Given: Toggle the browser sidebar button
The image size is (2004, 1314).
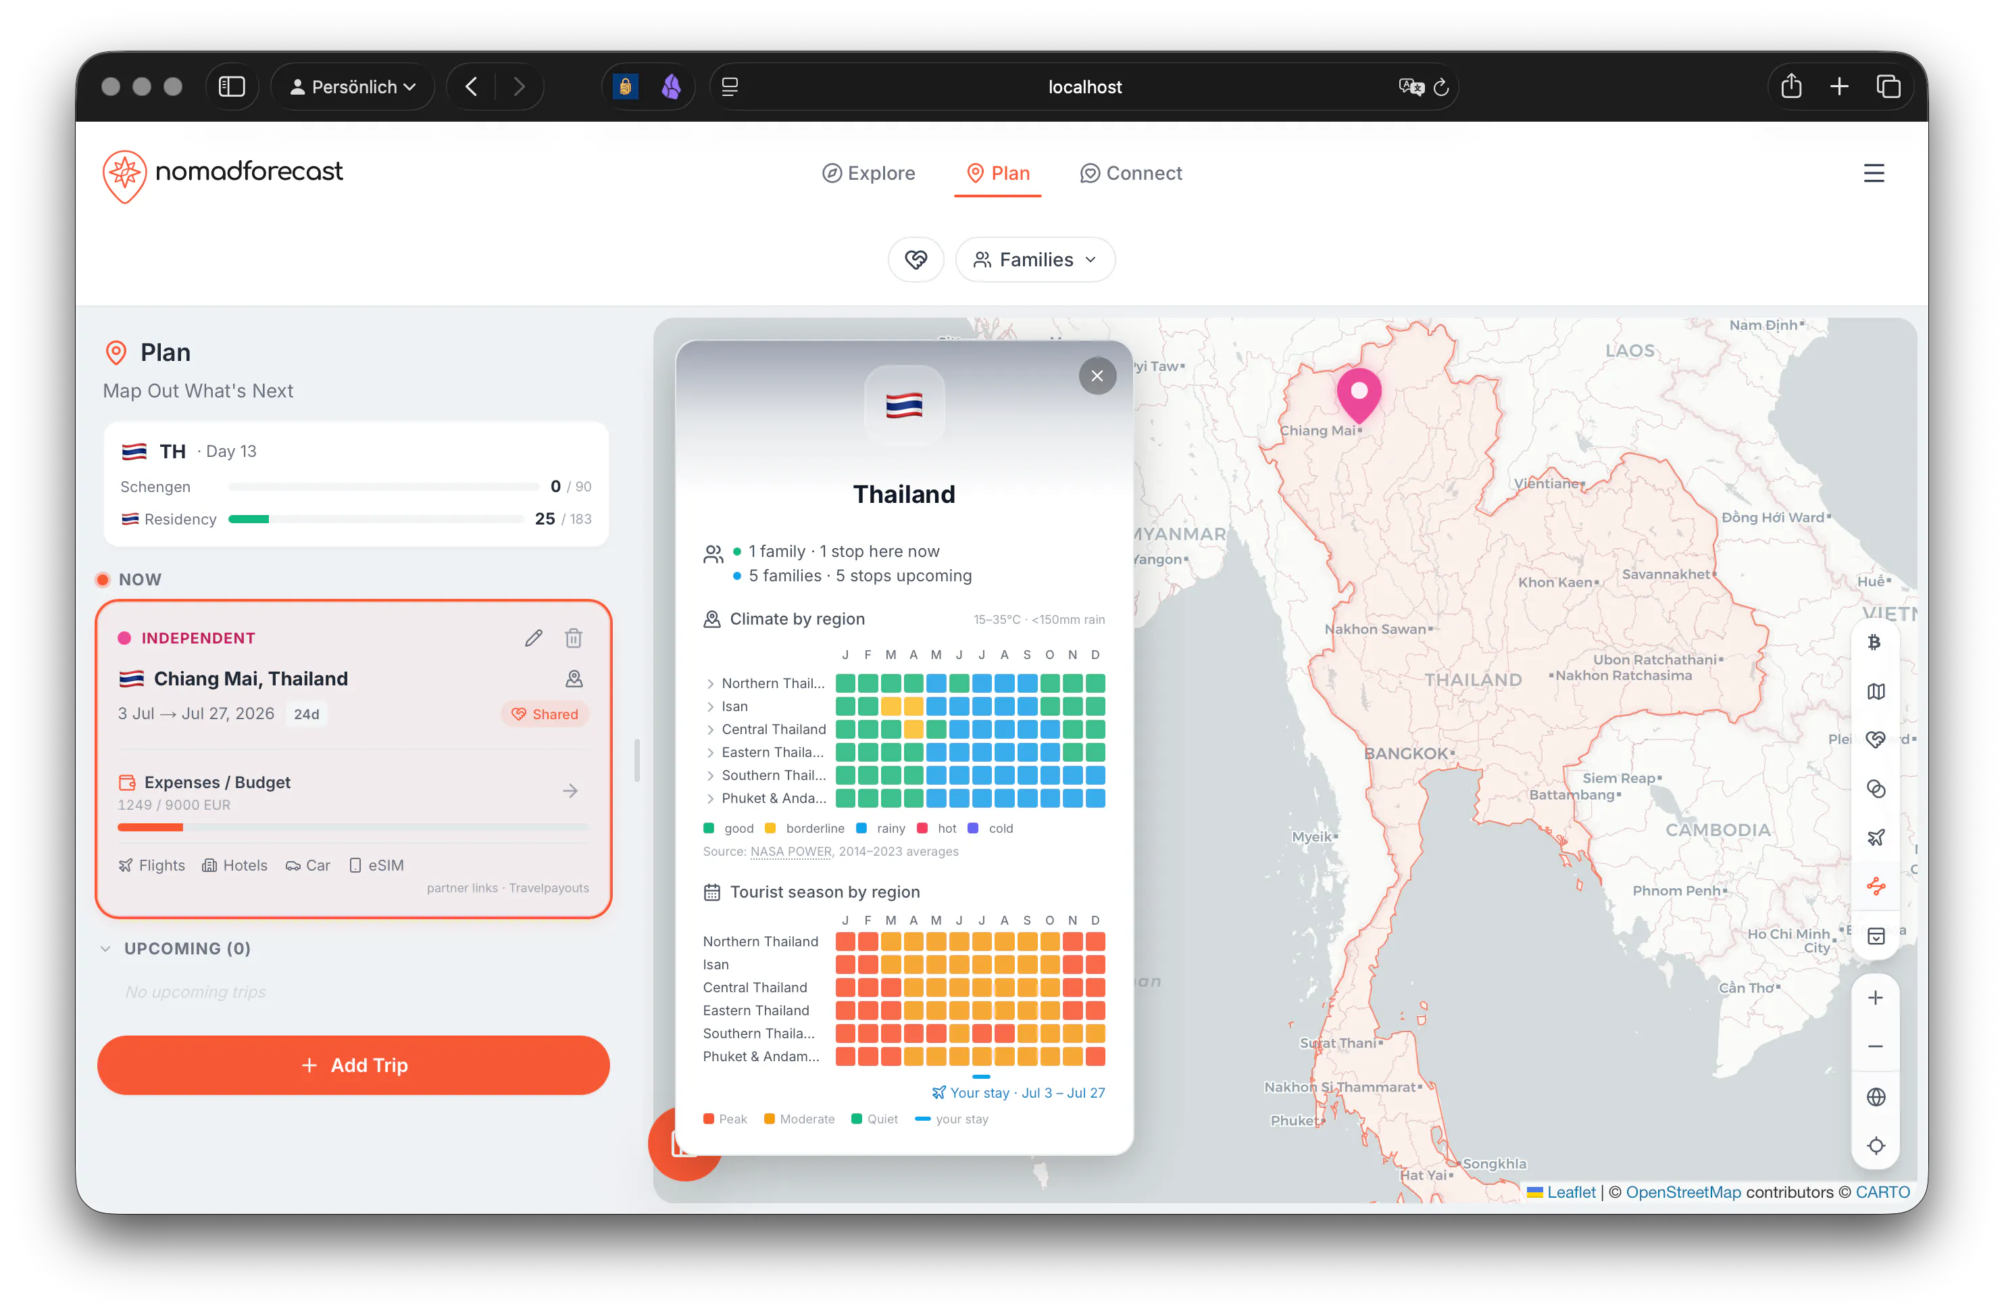Looking at the screenshot, I should 232,87.
